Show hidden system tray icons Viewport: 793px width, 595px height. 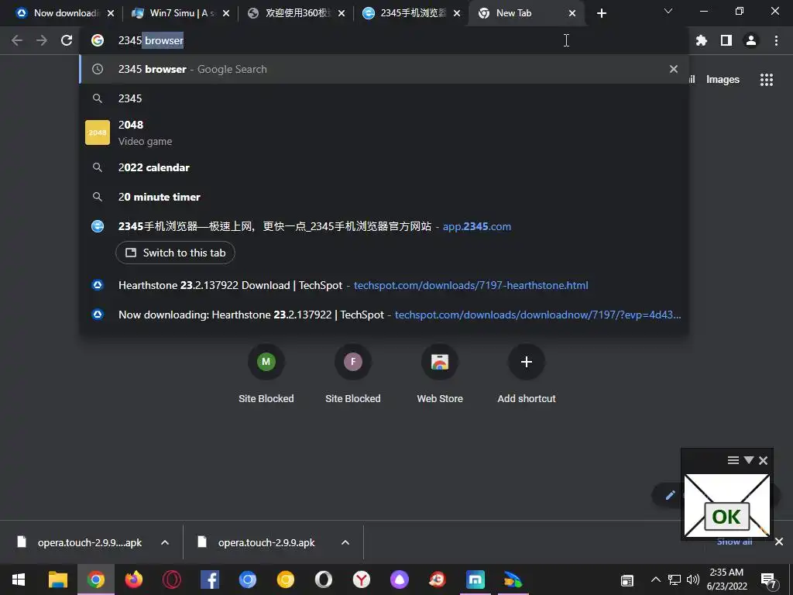[655, 580]
